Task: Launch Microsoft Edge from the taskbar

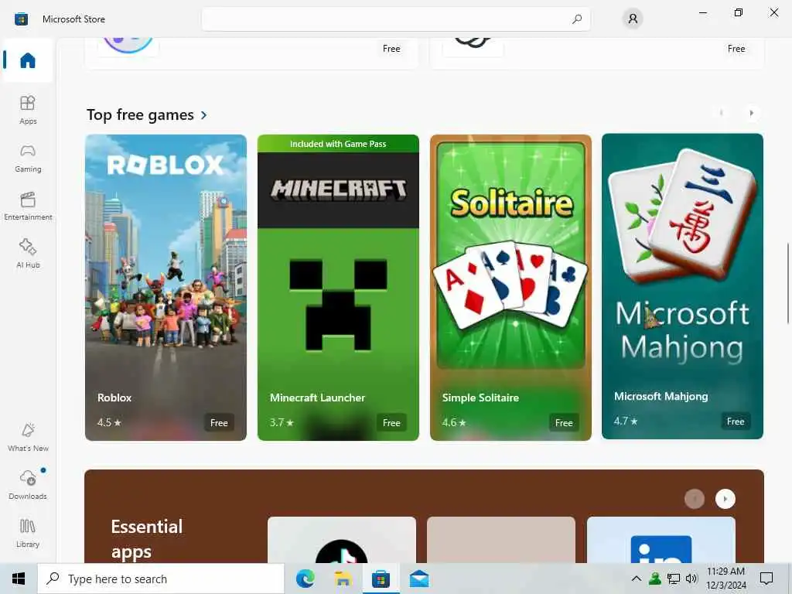Action: (305, 579)
